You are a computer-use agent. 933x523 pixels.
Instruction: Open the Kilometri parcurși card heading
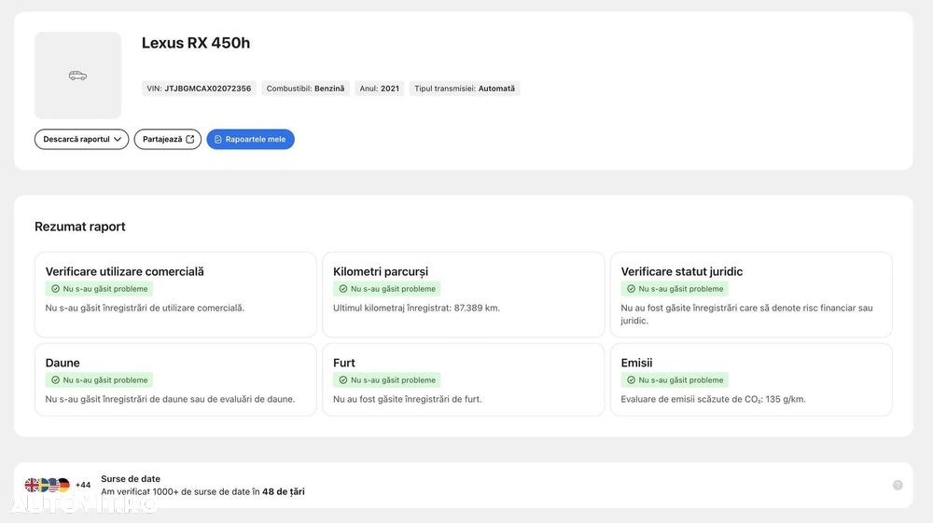tap(381, 271)
